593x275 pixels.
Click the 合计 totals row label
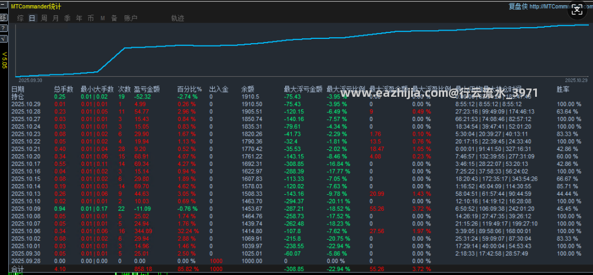pyautogui.click(x=18, y=269)
